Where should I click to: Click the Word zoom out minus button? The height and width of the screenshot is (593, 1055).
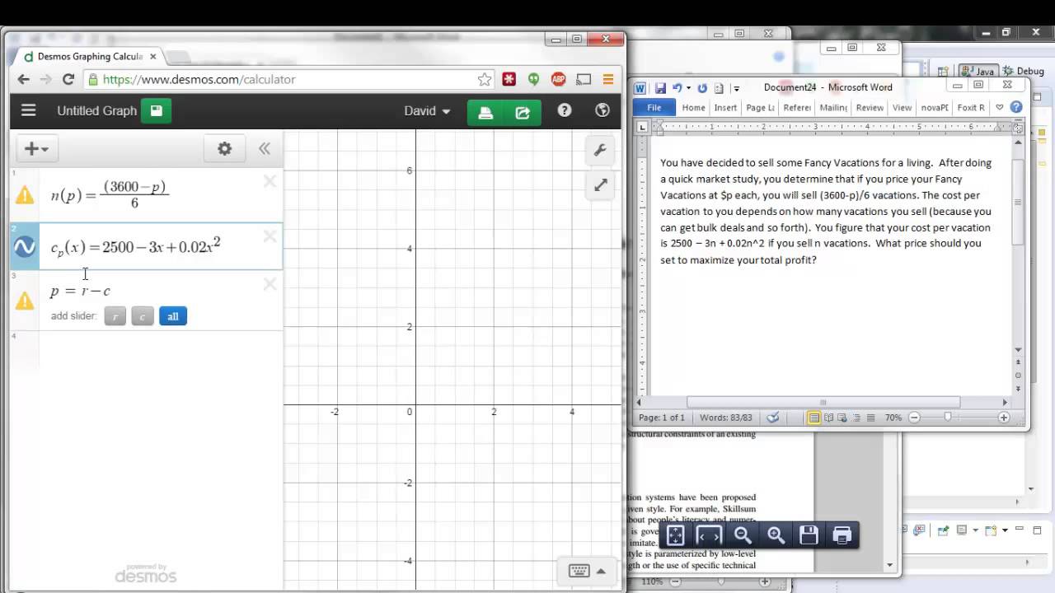pyautogui.click(x=914, y=418)
